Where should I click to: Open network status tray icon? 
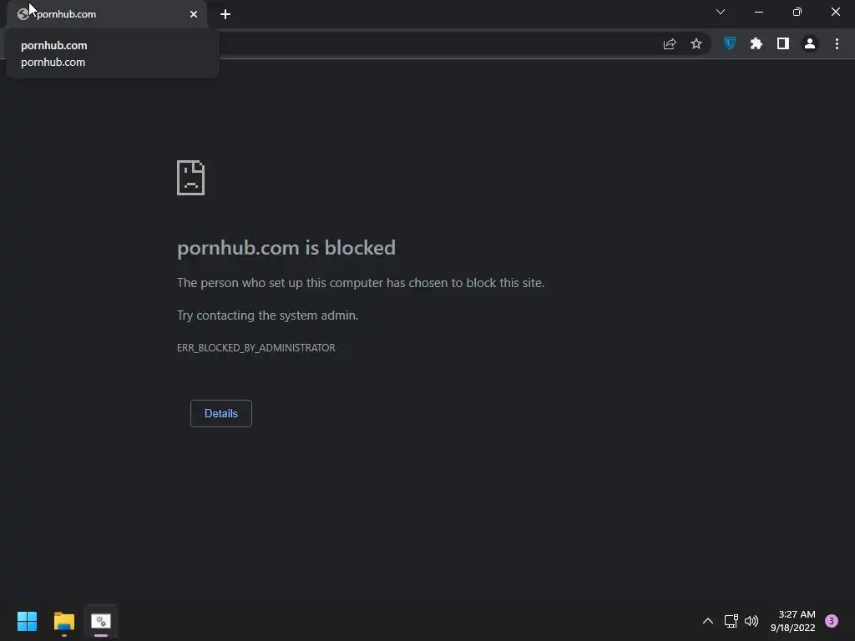pyautogui.click(x=731, y=621)
